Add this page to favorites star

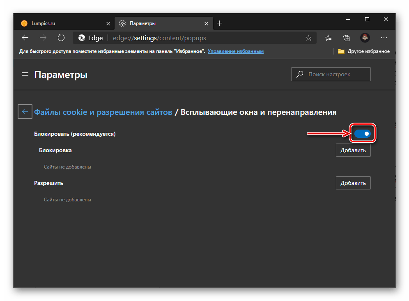point(308,38)
